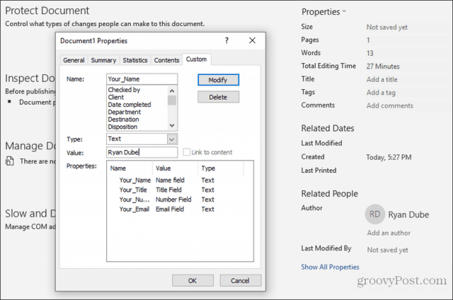
Task: Select Destination in the name list
Action: (x=123, y=120)
